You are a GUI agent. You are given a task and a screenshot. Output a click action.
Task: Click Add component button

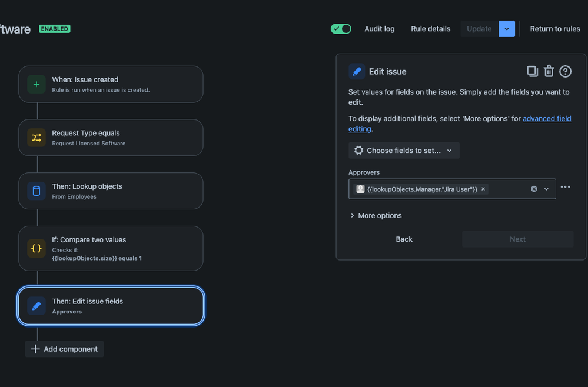pos(64,349)
